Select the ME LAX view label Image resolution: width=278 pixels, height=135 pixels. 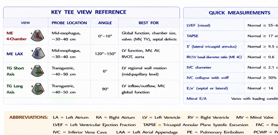point(15,54)
